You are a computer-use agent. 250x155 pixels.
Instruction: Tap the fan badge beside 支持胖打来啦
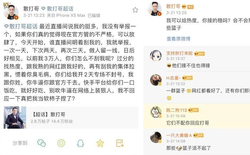(199, 54)
